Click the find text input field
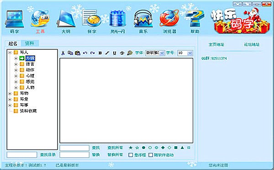The height and width of the screenshot is (170, 274). pyautogui.click(x=74, y=148)
